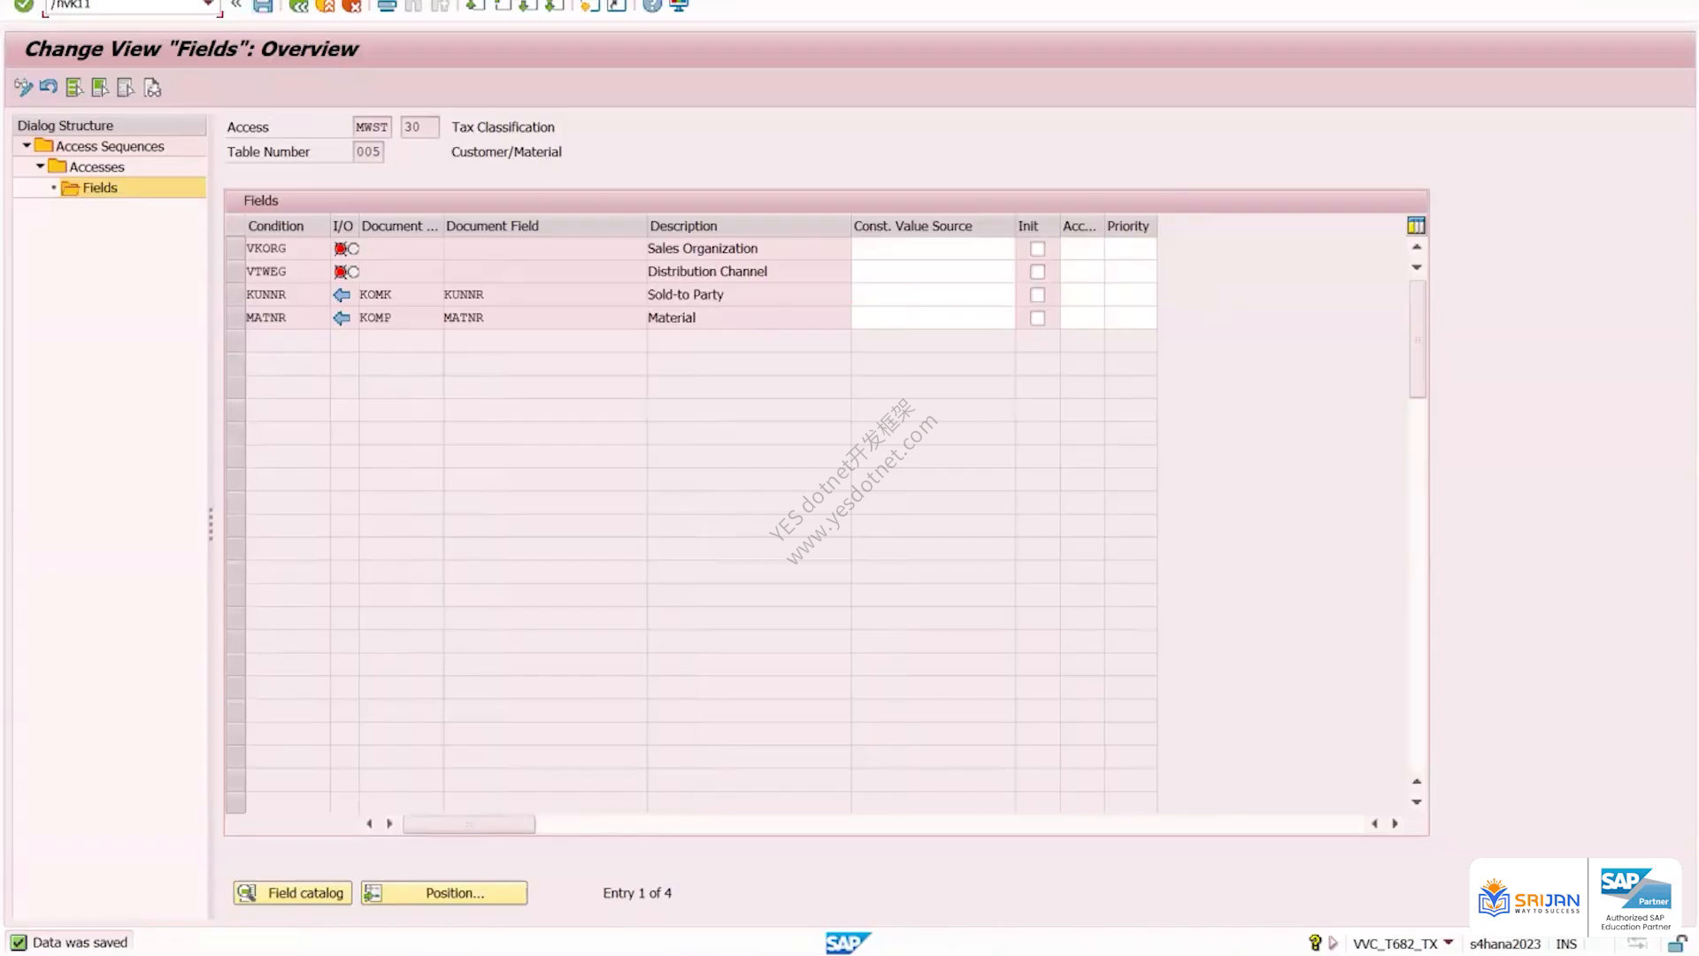Collapse the Access Sequences tree node

(27, 145)
